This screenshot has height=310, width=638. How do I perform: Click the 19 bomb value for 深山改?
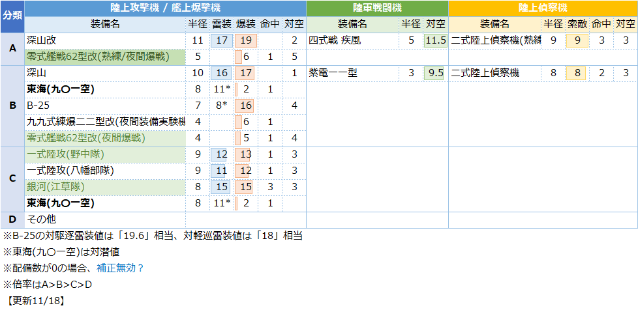click(x=246, y=40)
